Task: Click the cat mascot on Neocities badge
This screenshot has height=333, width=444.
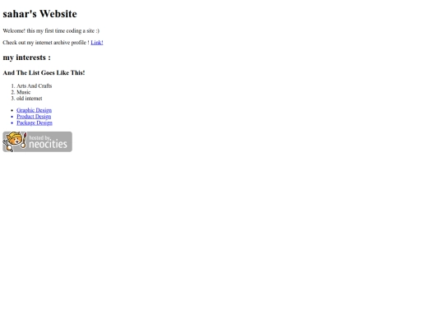Action: 15,141
